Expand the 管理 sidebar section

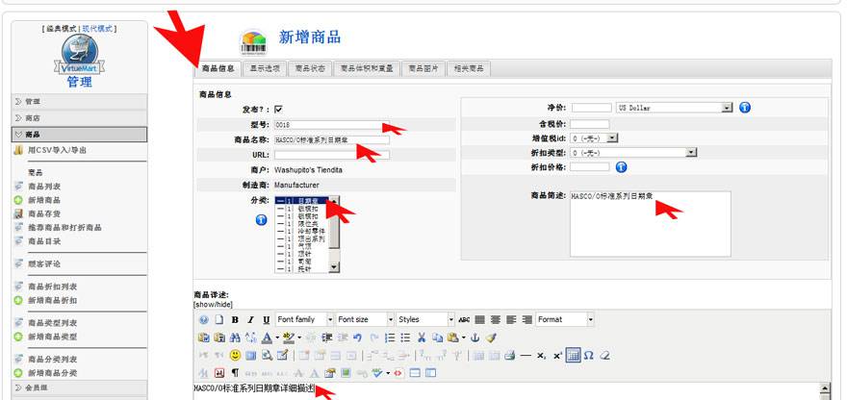[79, 102]
